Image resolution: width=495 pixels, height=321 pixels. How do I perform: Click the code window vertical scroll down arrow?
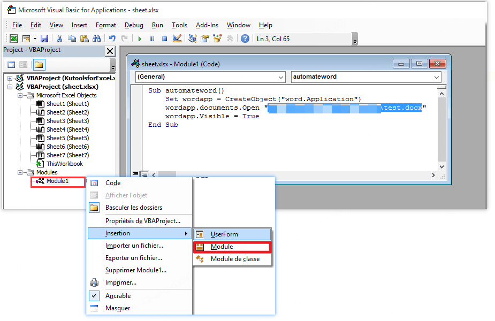click(441, 167)
